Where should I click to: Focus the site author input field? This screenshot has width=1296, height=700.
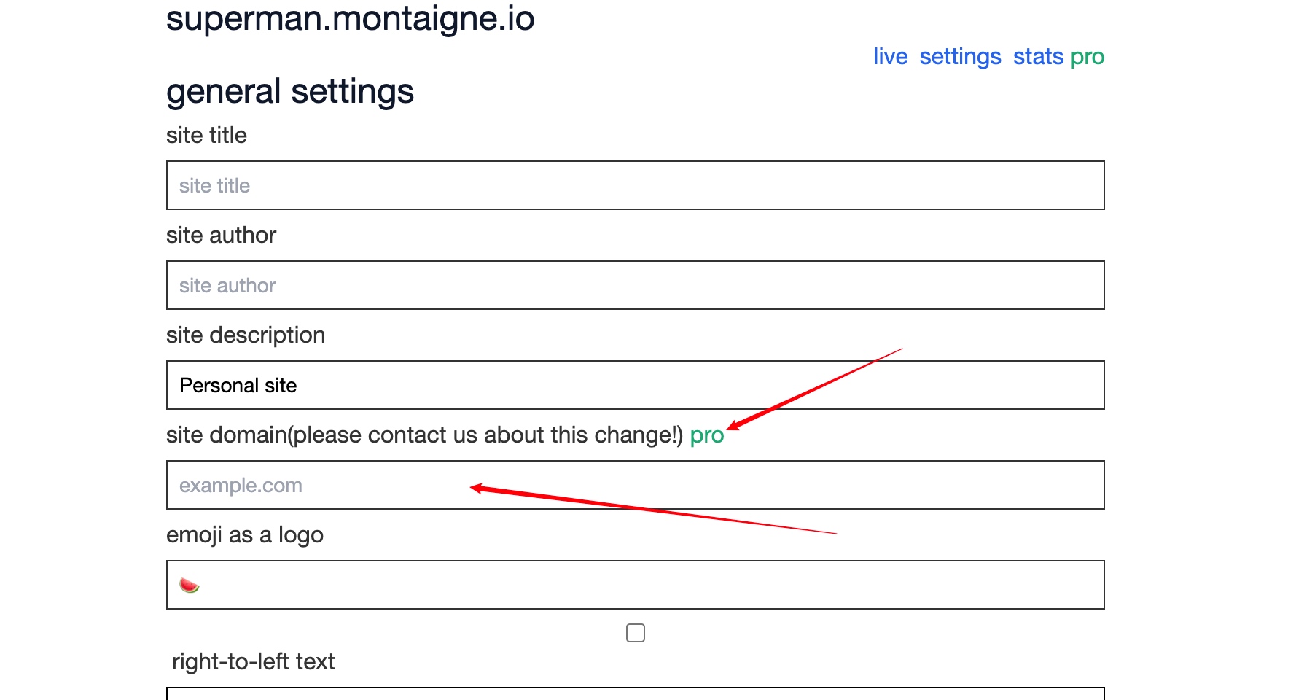point(636,285)
